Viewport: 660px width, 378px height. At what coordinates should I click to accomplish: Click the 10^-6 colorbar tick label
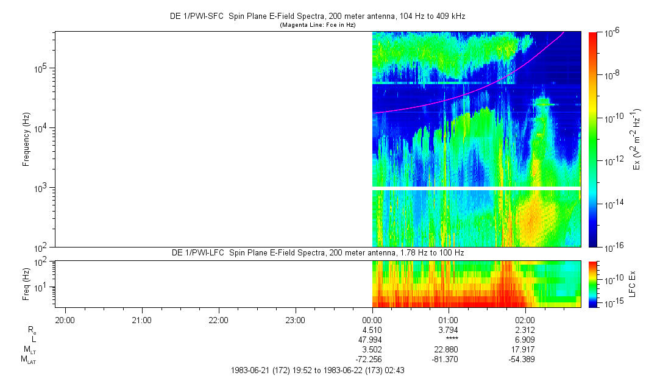point(612,32)
